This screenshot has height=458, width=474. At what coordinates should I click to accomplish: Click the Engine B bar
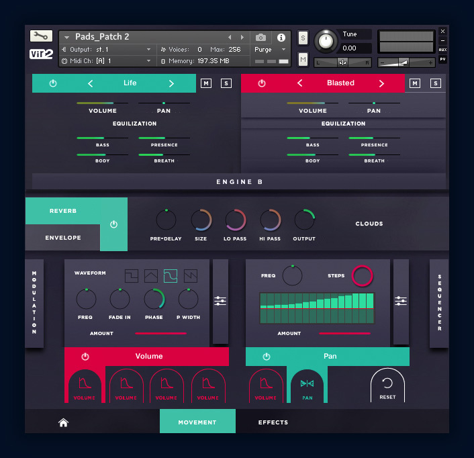(x=239, y=182)
